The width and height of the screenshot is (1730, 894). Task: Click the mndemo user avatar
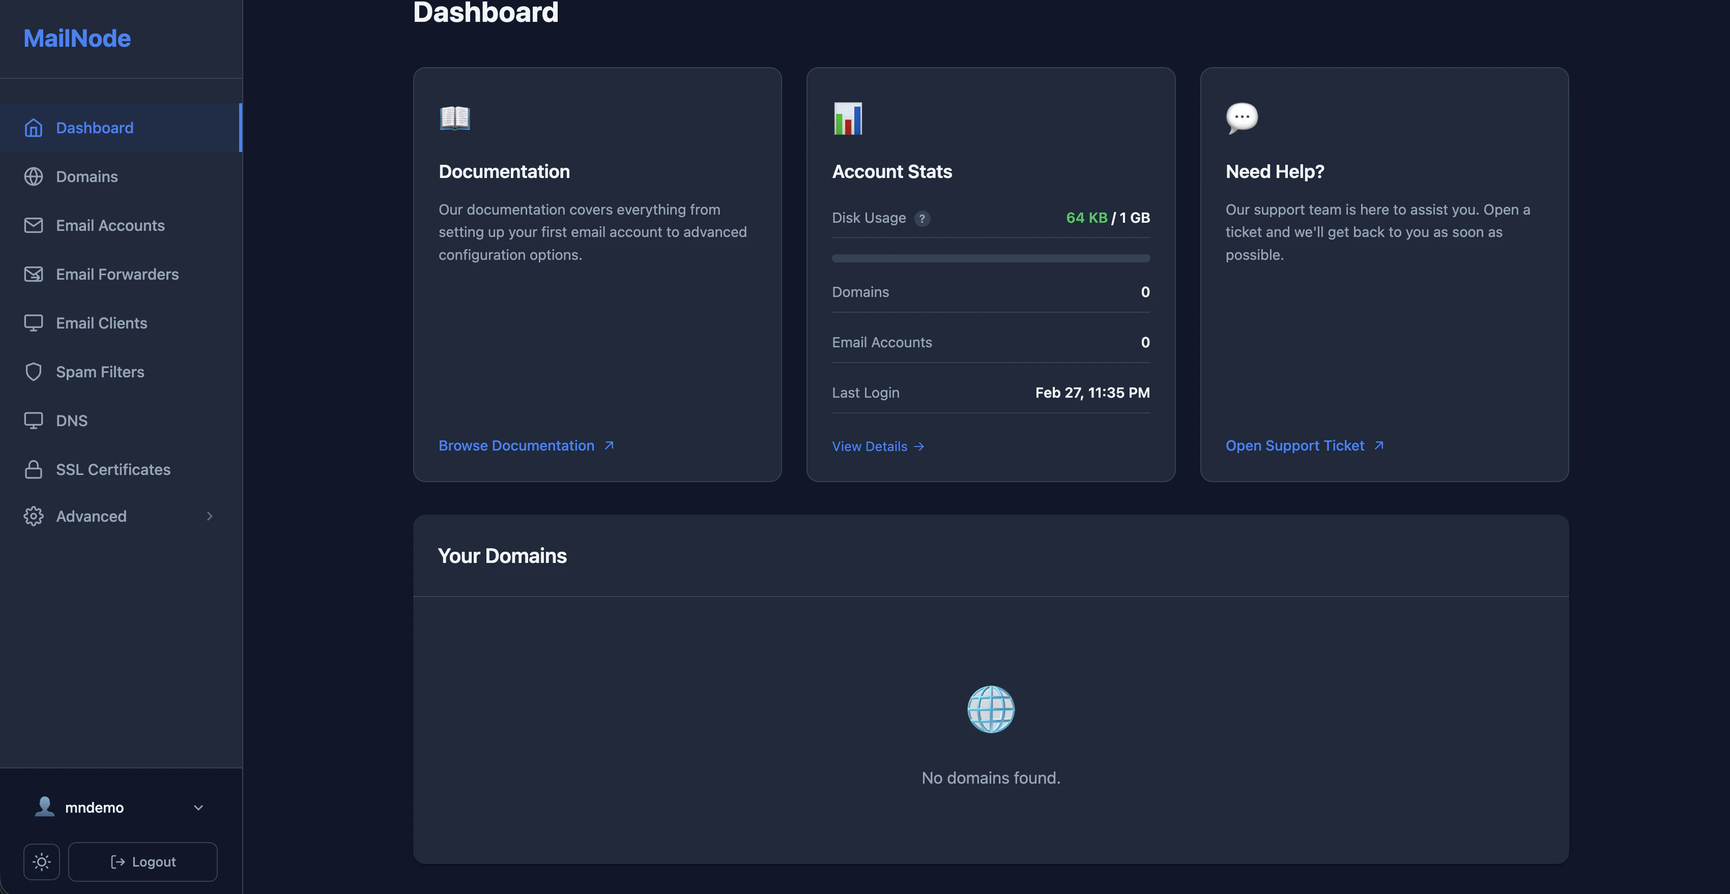pyautogui.click(x=44, y=807)
